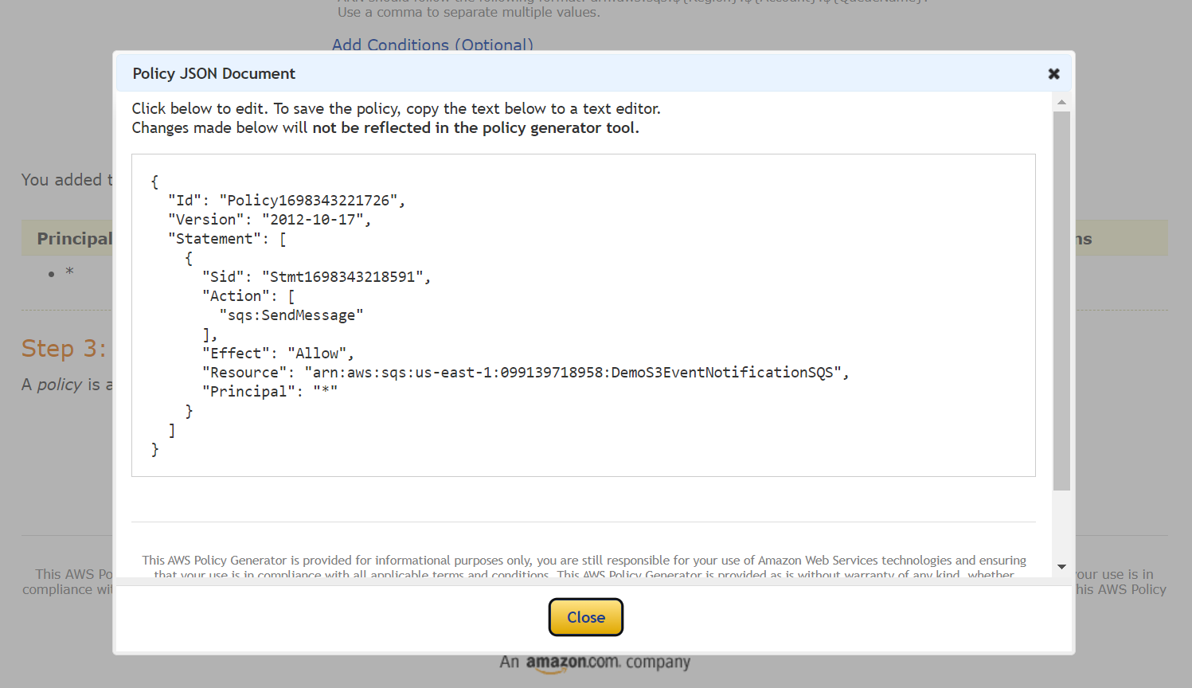Click the Principal column header behind dialog

click(x=74, y=239)
